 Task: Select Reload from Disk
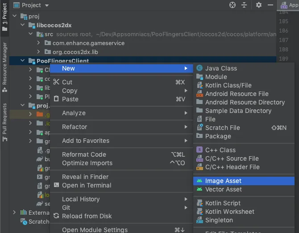coord(87,216)
